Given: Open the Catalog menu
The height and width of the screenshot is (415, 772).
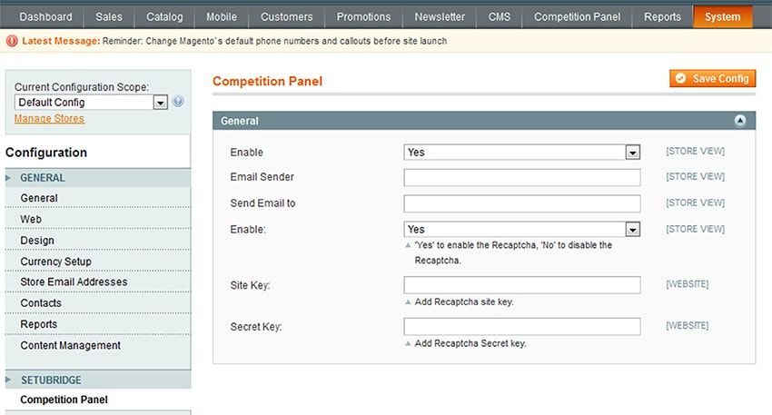Looking at the screenshot, I should click(x=164, y=16).
